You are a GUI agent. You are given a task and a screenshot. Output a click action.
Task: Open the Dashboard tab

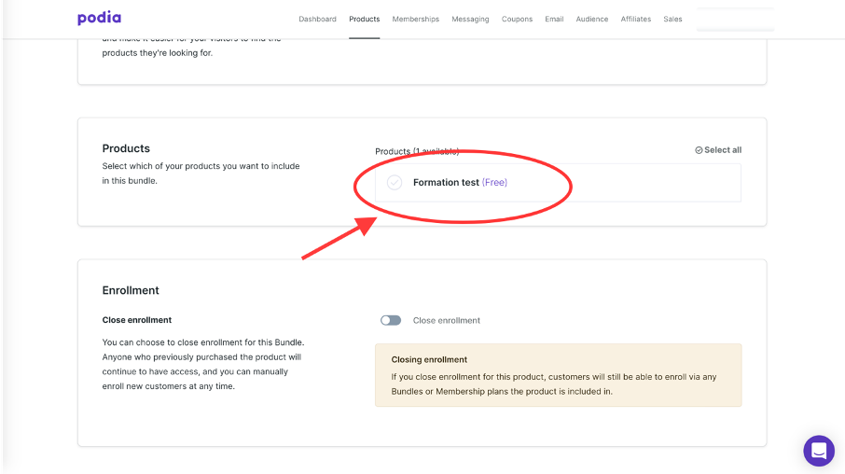[x=317, y=19]
